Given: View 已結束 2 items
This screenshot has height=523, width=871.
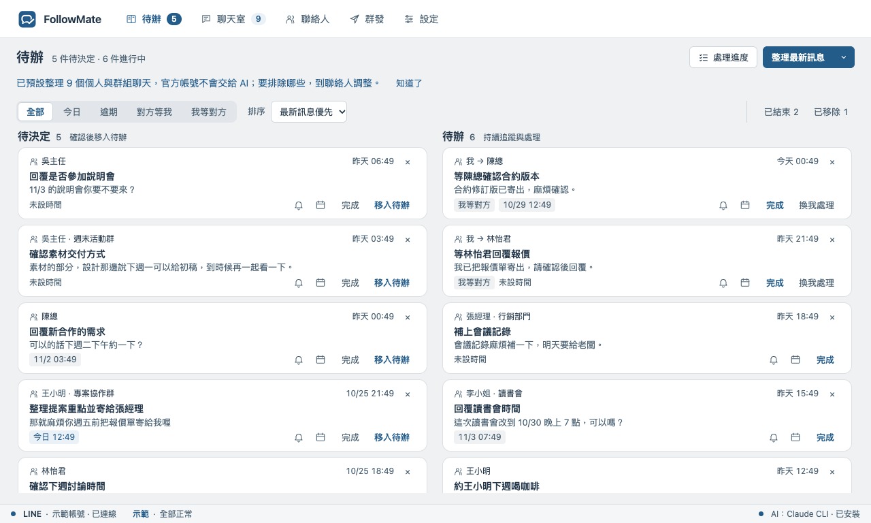Looking at the screenshot, I should 781,112.
